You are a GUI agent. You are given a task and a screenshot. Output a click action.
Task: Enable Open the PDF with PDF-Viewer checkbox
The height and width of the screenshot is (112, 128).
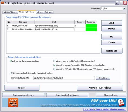(x=55, y=69)
